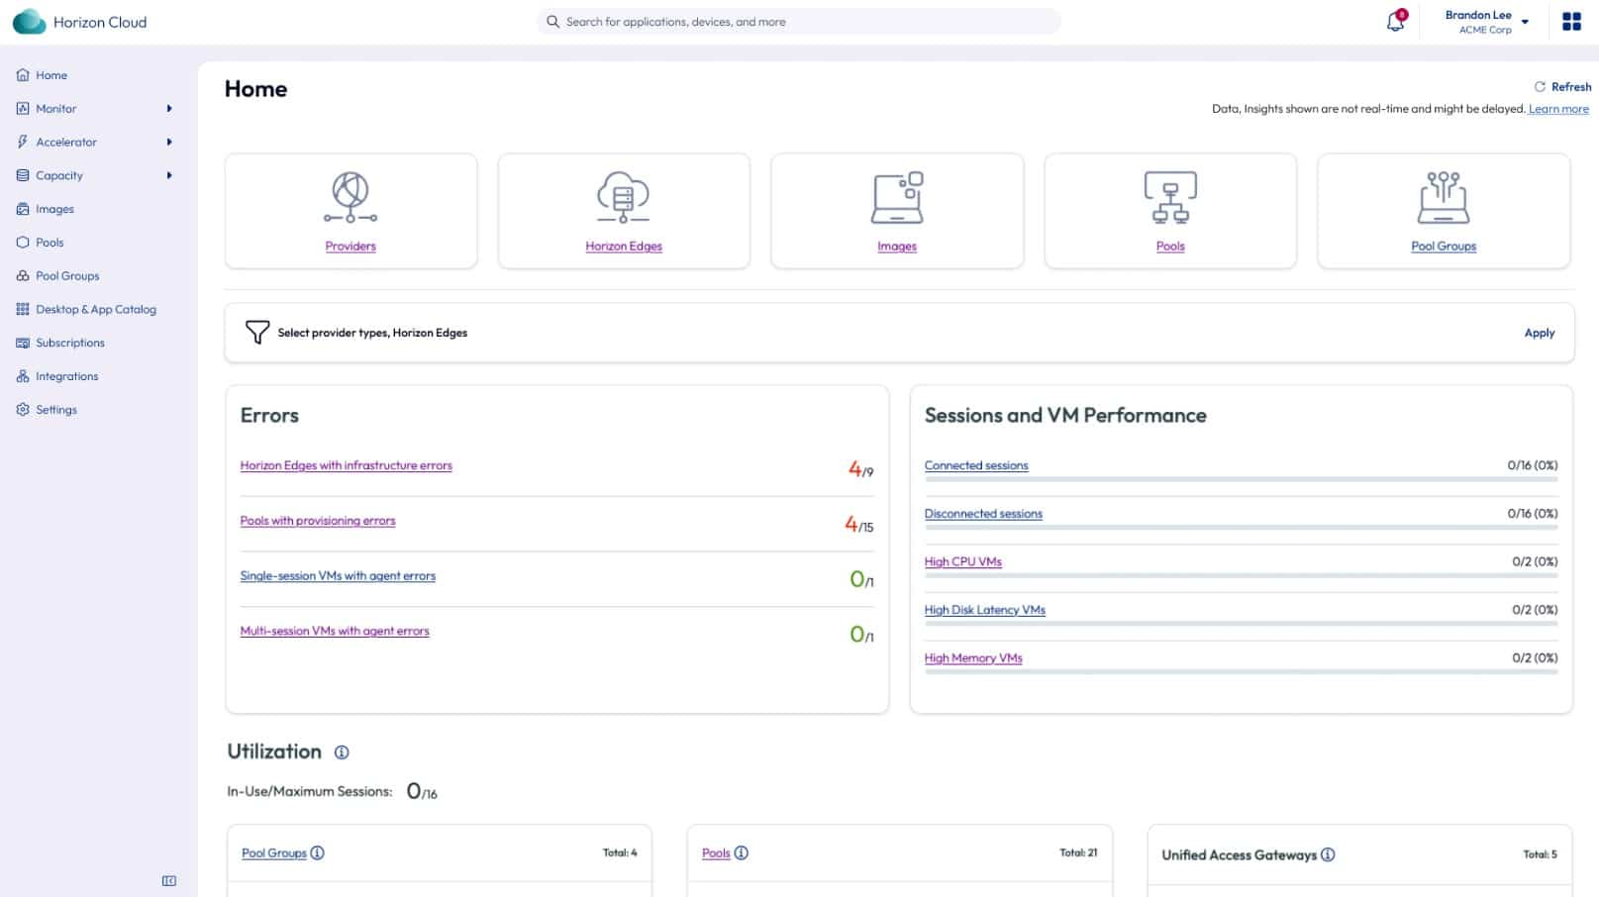Open Images in the sidebar menu
This screenshot has width=1599, height=897.
click(54, 209)
